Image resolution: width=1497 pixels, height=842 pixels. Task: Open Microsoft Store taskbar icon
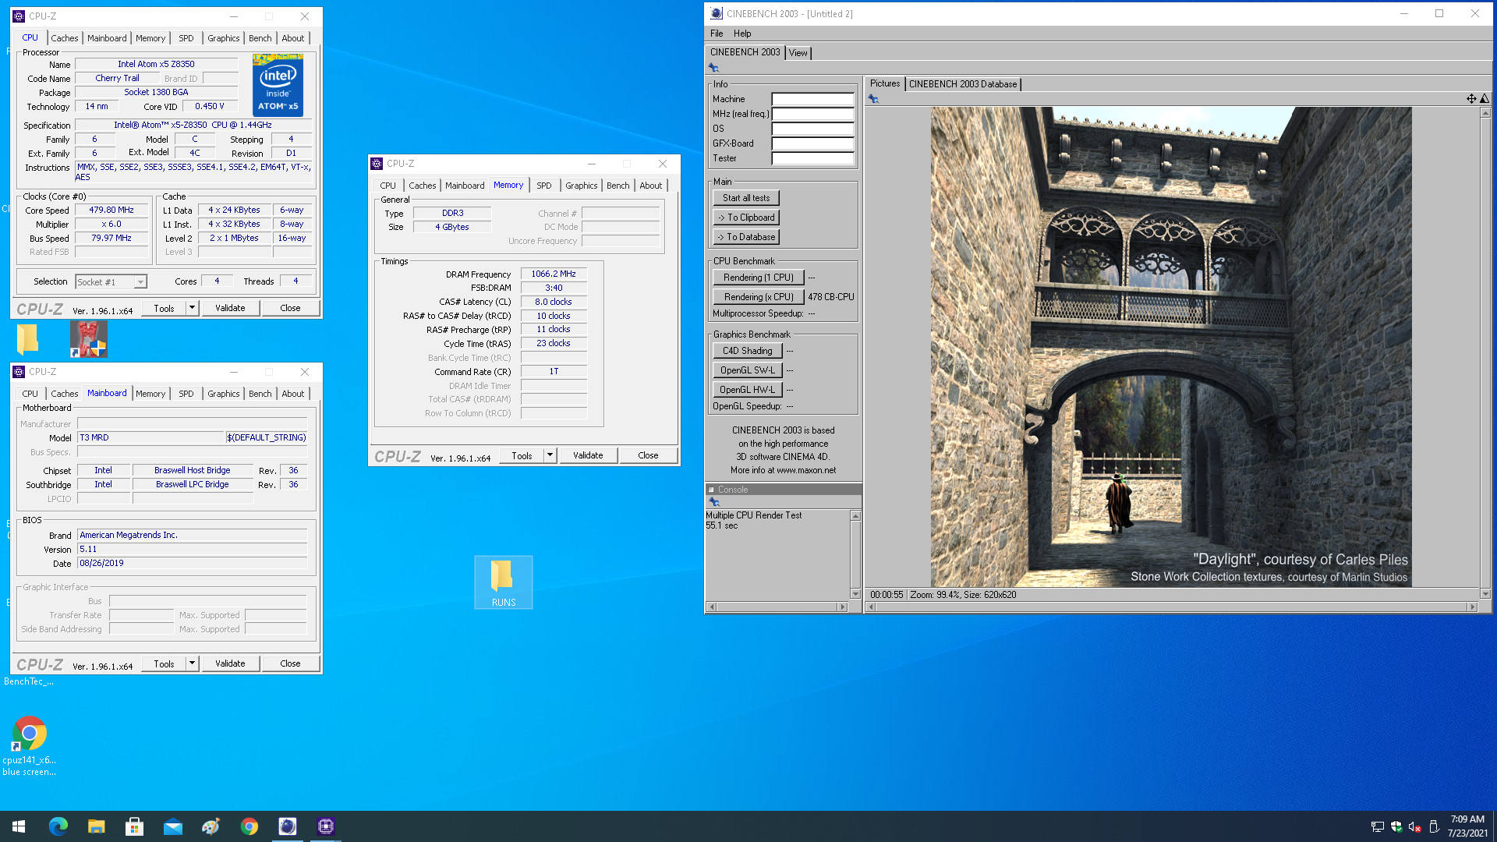135,826
